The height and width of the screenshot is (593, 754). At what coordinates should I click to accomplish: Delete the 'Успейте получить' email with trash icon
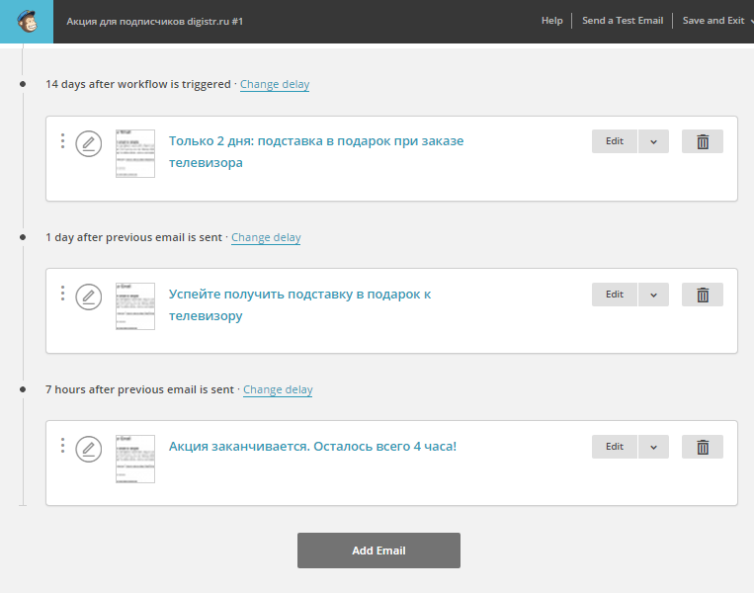(x=703, y=295)
